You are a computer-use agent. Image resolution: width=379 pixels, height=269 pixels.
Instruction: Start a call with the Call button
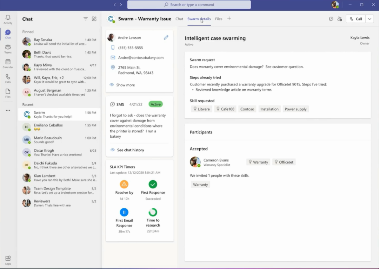[x=356, y=19]
